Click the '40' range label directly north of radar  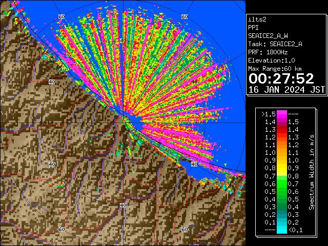[x=123, y=41]
